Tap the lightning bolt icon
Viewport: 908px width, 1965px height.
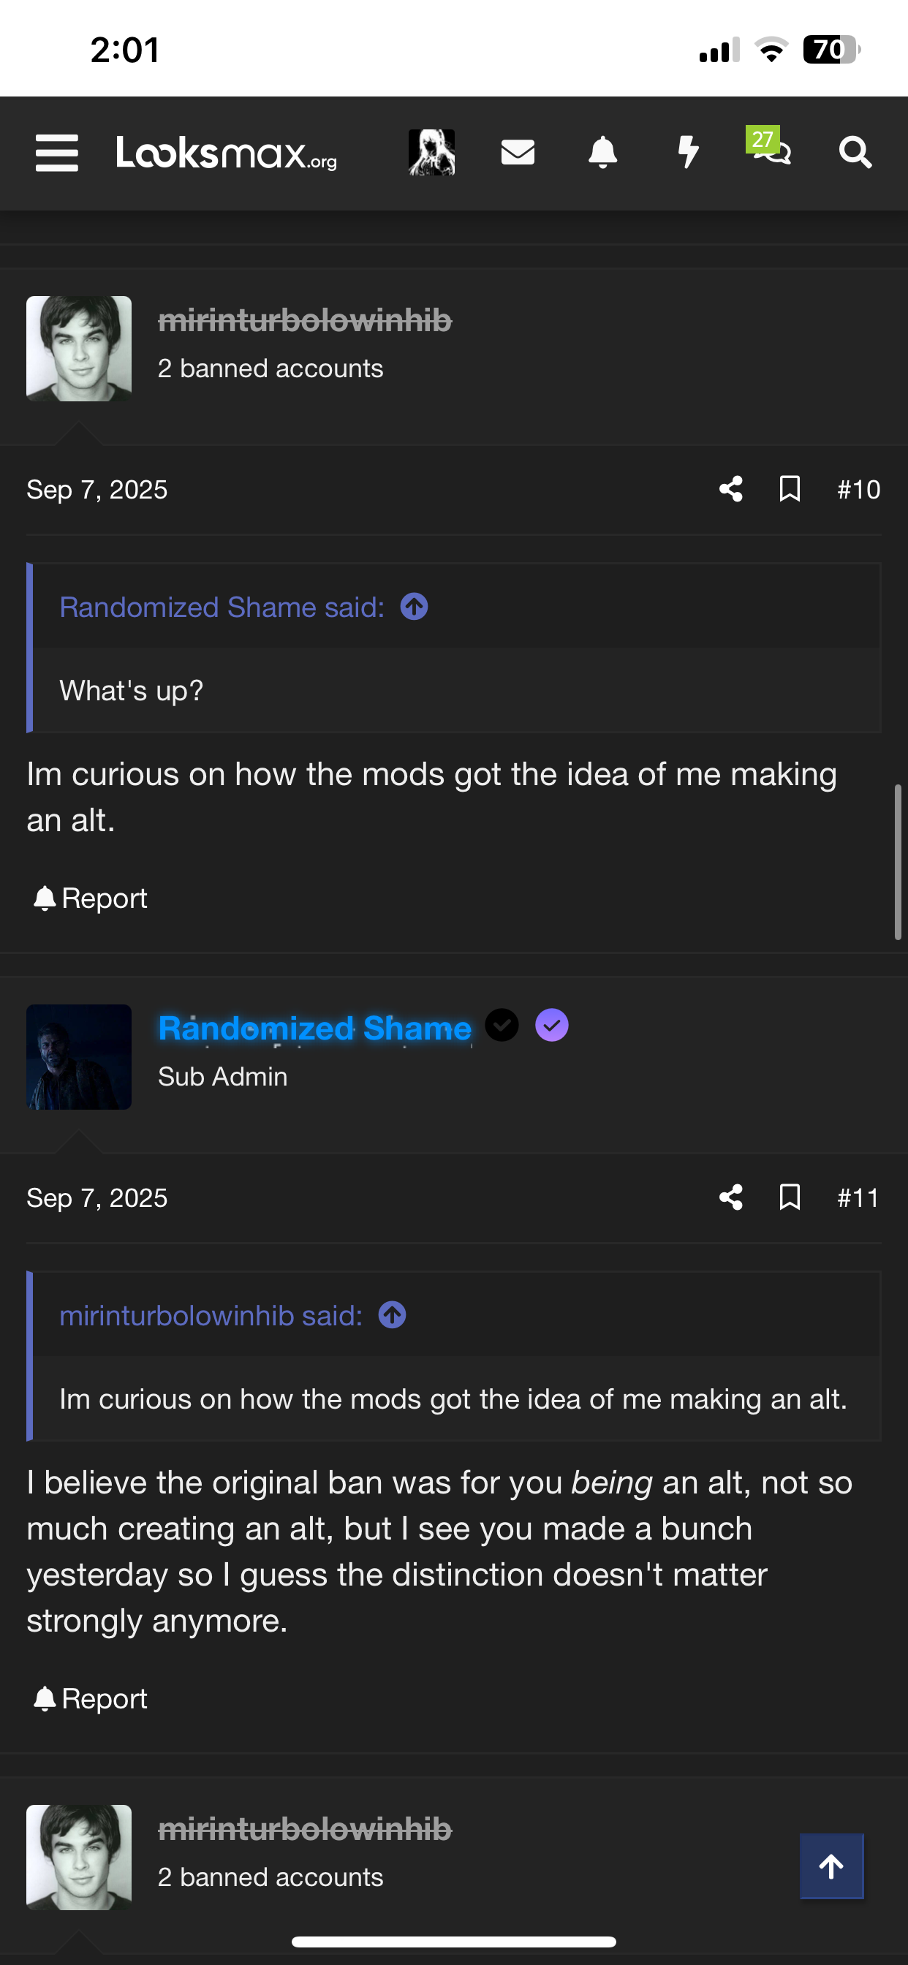688,152
